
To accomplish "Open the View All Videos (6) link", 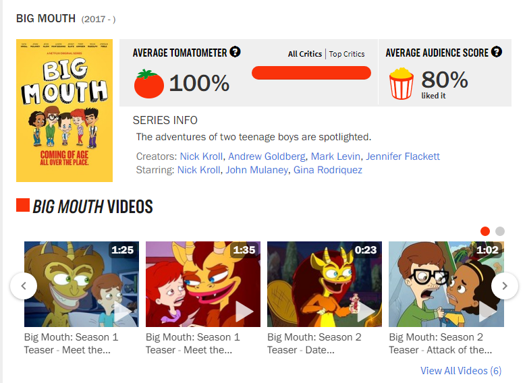I will (461, 371).
